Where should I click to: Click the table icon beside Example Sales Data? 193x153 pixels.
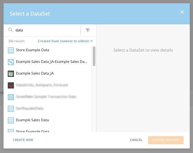(11, 121)
